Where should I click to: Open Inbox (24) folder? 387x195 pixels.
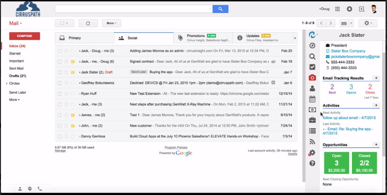pos(17,46)
